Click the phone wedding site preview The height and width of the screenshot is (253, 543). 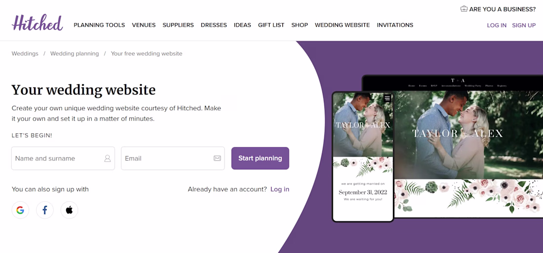(363, 157)
